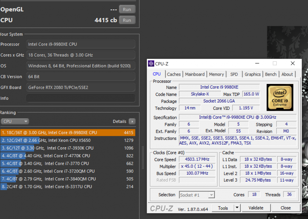Select the Intel Xeon X5650 ranking entry
Screen dimensions: 308x219
[x=68, y=141]
